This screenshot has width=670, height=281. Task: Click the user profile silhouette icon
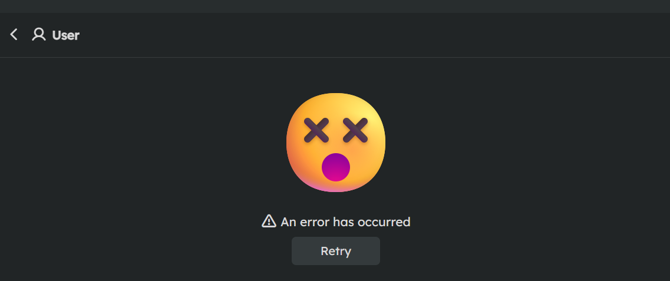(x=39, y=35)
